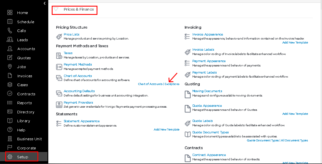Click Add New Template under Statement Appearance

[167, 129]
